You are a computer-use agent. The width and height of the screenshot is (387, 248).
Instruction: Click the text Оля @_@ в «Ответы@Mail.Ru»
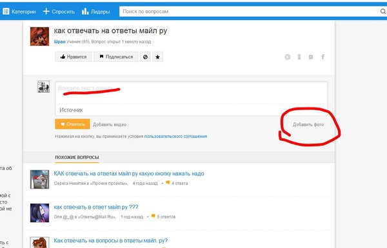tap(85, 217)
